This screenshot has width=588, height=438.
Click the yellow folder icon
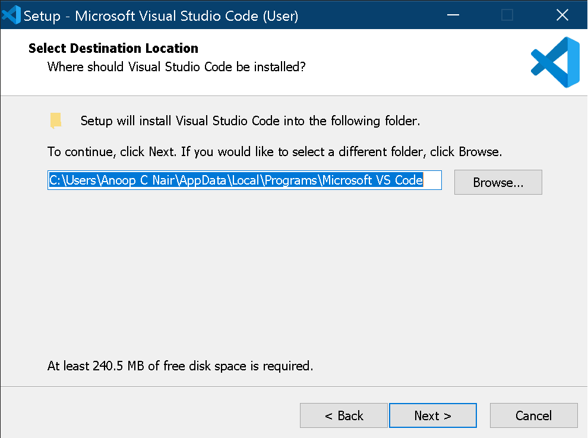click(x=56, y=120)
